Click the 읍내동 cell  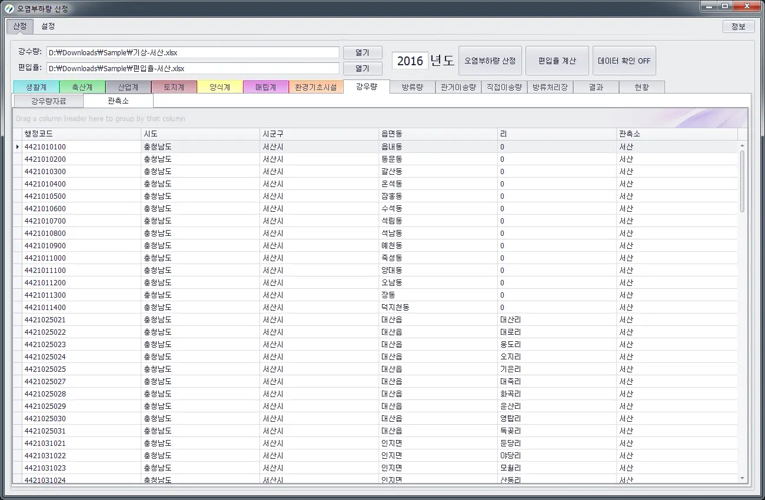pos(438,146)
